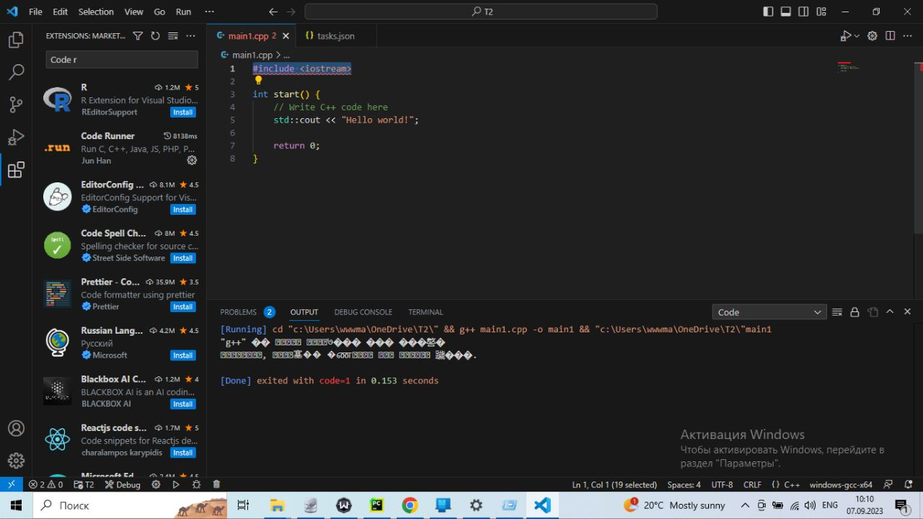Run the status bar play icon
Image resolution: width=923 pixels, height=519 pixels.
[x=175, y=484]
